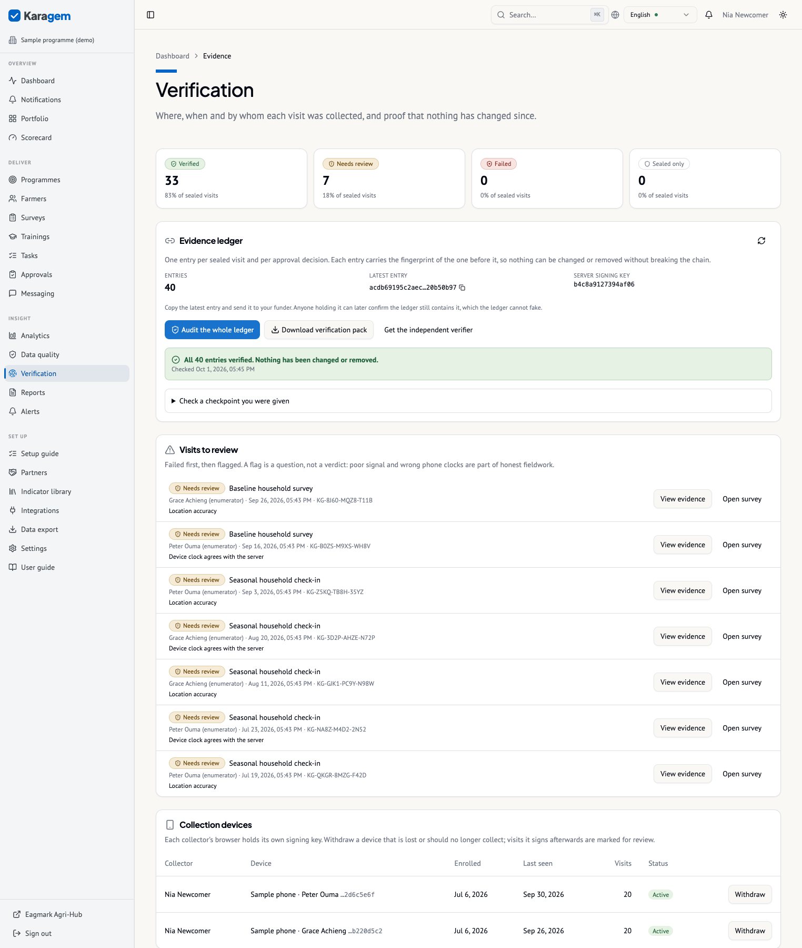Open the Sample programme (demo) switcher

pos(52,40)
